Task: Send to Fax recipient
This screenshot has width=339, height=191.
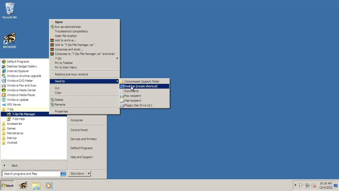Action: pyautogui.click(x=144, y=96)
